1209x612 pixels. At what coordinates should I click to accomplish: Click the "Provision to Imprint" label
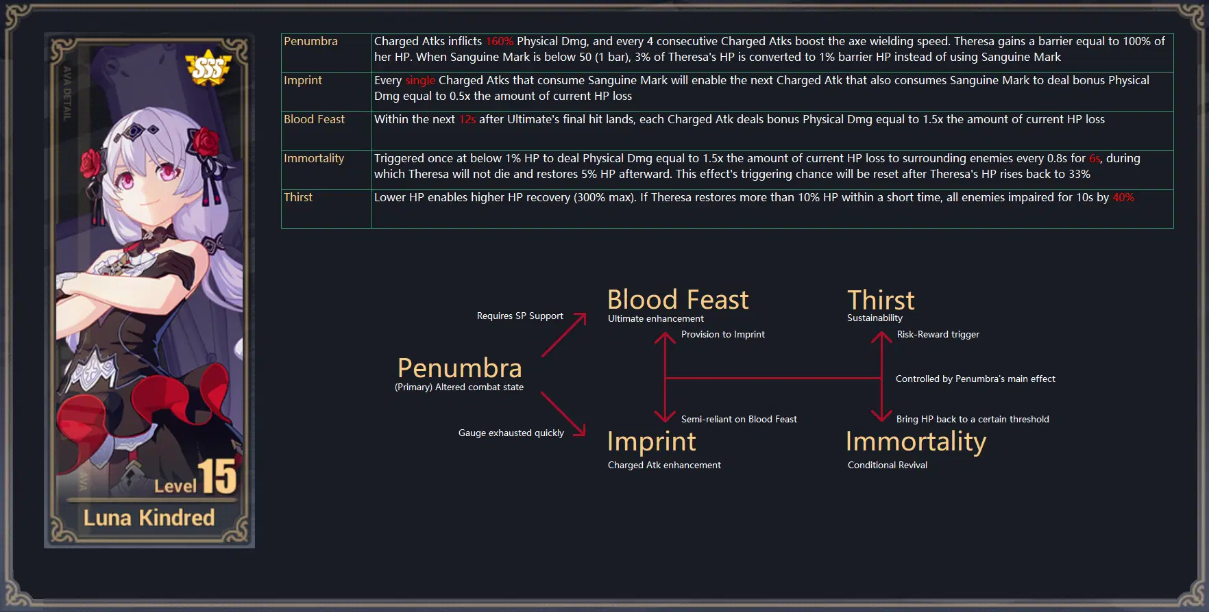(723, 334)
